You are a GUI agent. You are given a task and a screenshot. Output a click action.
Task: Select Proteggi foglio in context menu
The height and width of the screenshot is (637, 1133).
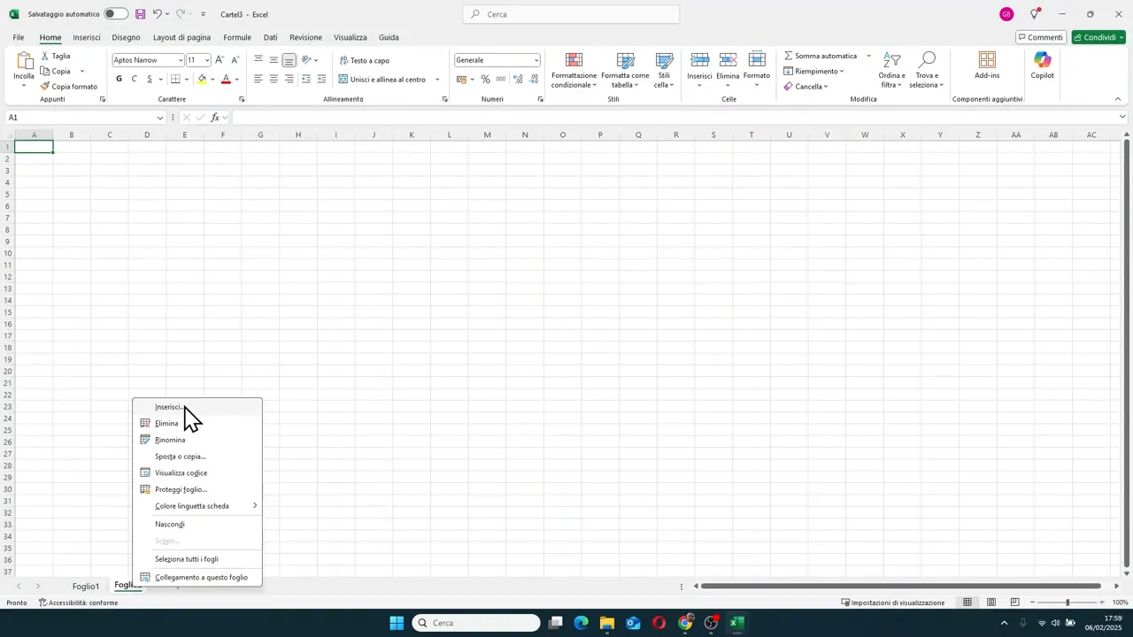[197, 489]
